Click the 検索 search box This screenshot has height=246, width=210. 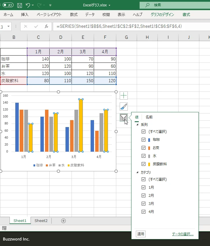click(x=175, y=5)
